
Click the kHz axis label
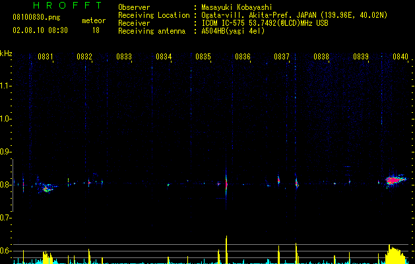click(x=6, y=53)
